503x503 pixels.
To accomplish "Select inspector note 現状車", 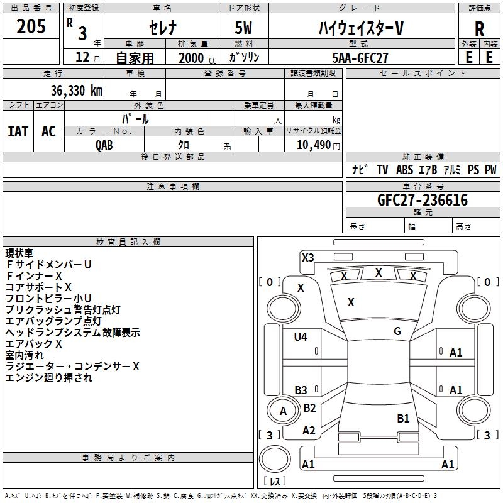I will 19,253.
